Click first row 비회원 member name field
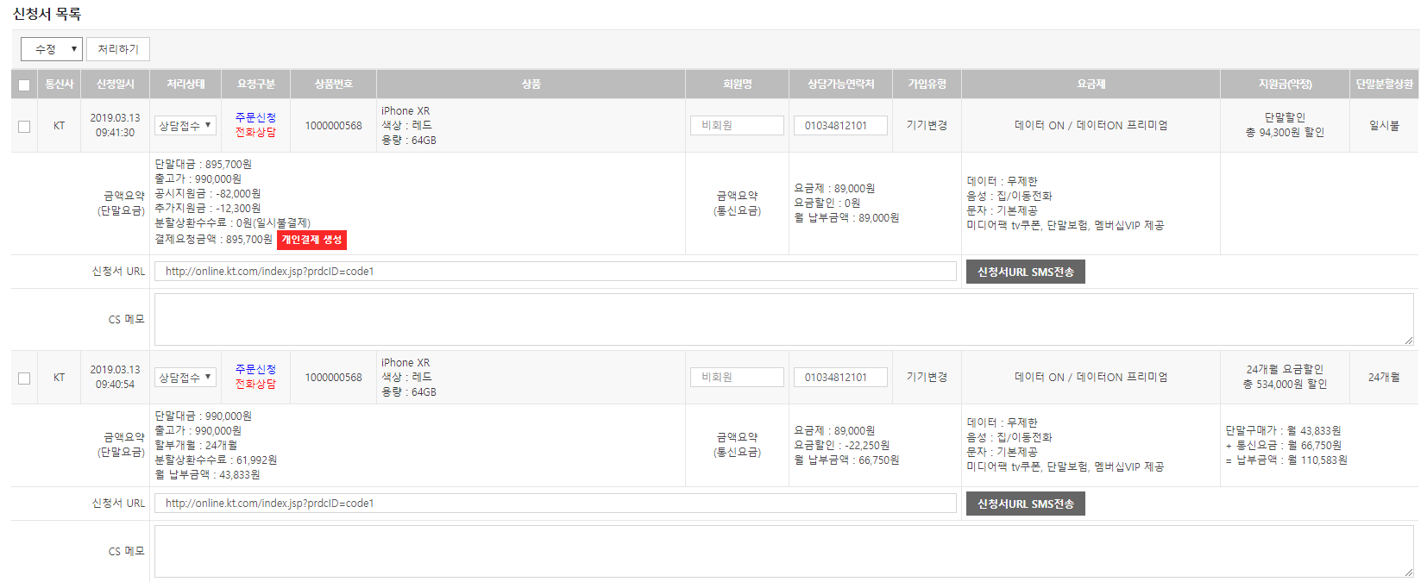The width and height of the screenshot is (1427, 582). 737,126
